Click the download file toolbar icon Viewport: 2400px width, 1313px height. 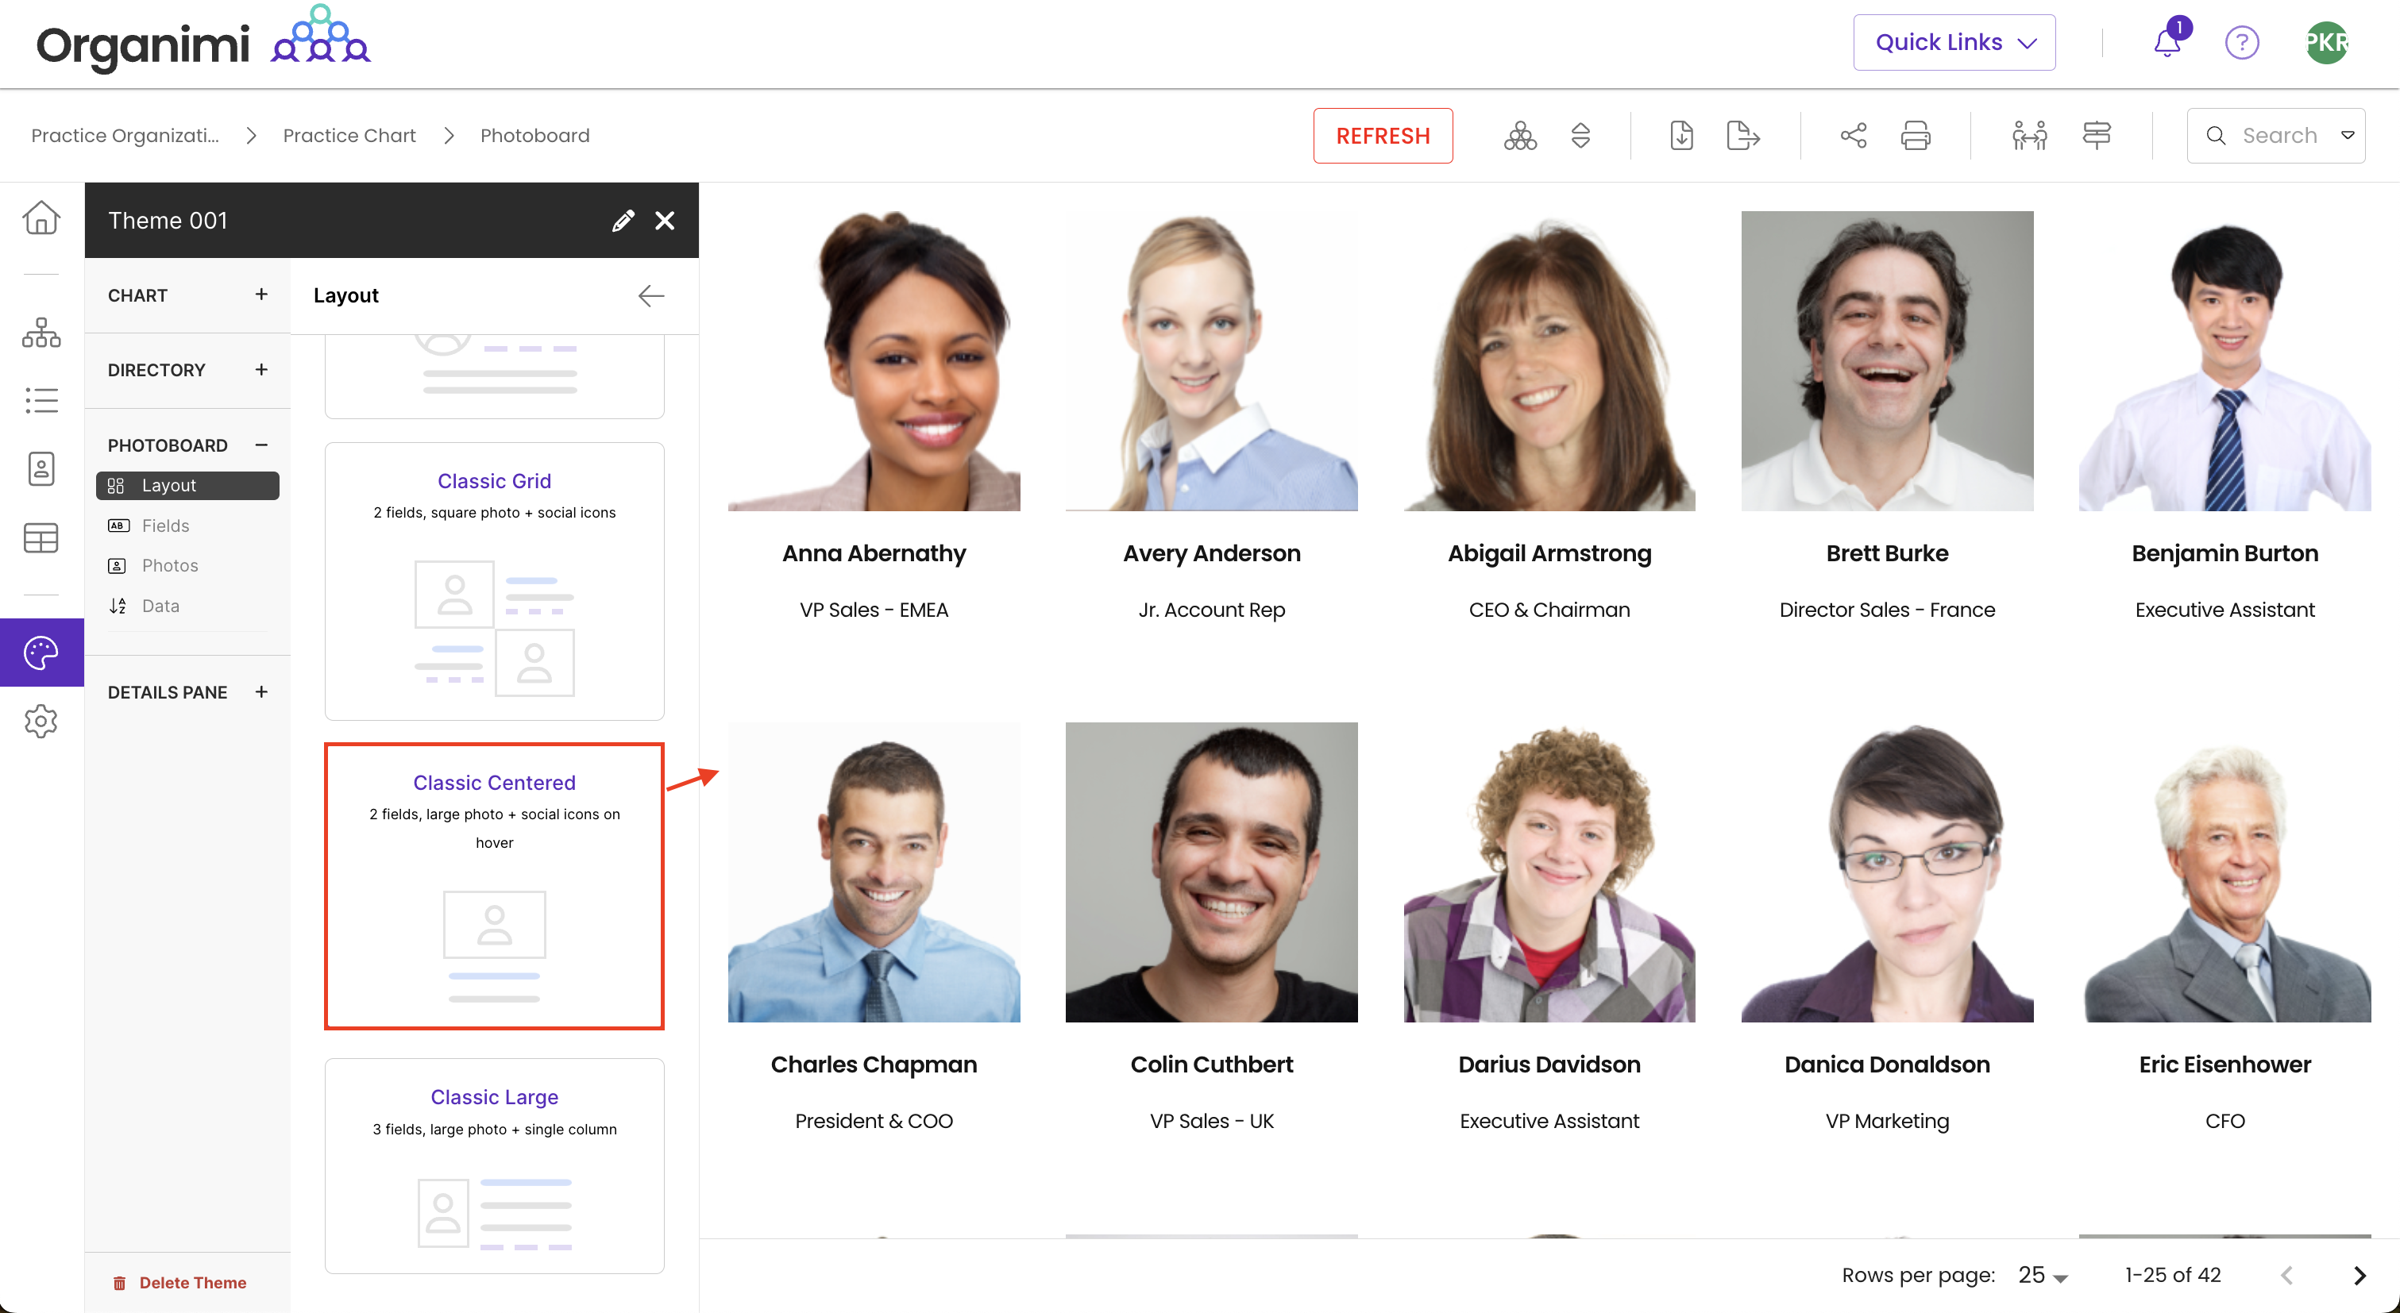[x=1680, y=136]
